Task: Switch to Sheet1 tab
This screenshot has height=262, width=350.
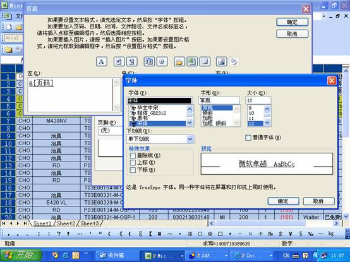Action: pos(42,223)
